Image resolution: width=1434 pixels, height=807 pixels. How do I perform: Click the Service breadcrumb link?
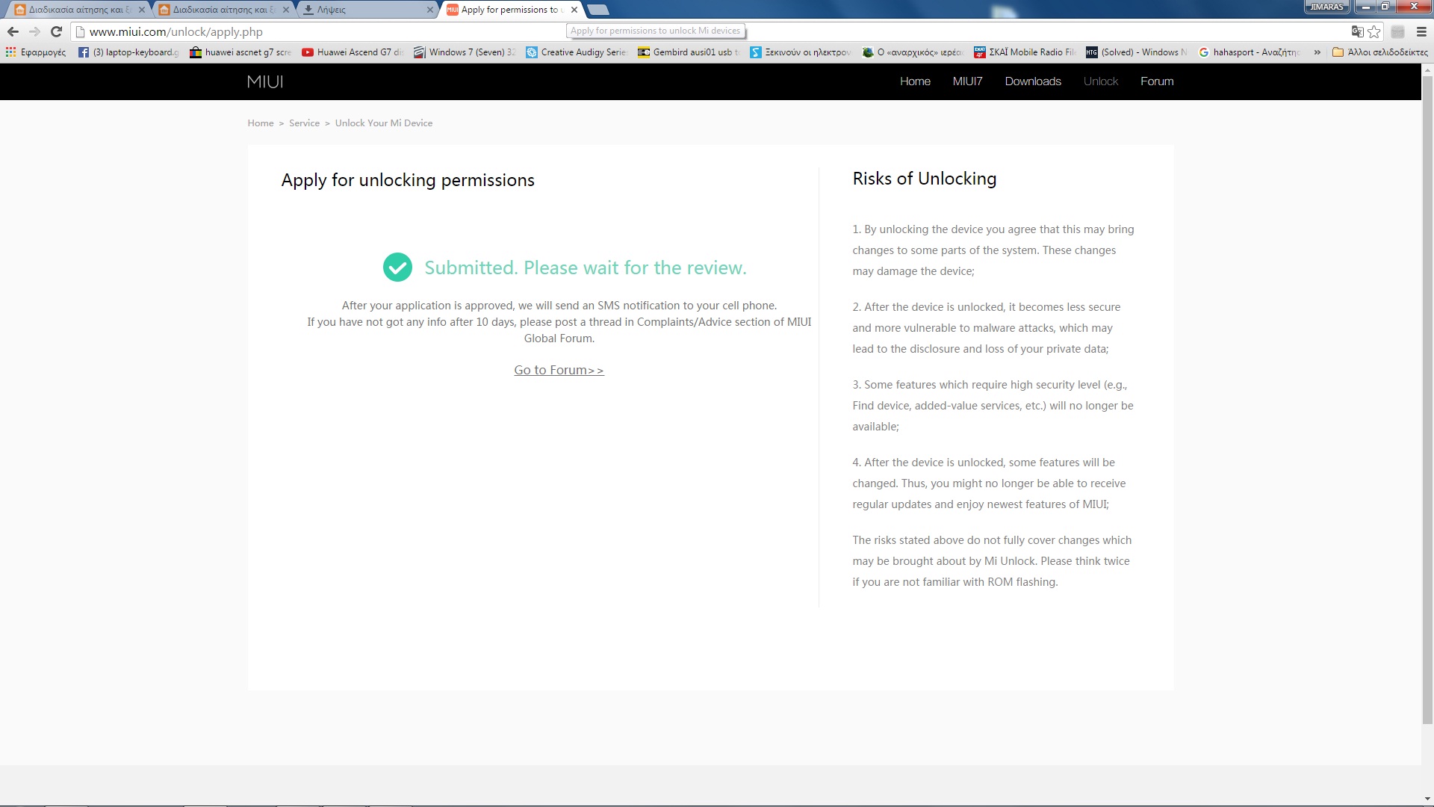pyautogui.click(x=304, y=123)
